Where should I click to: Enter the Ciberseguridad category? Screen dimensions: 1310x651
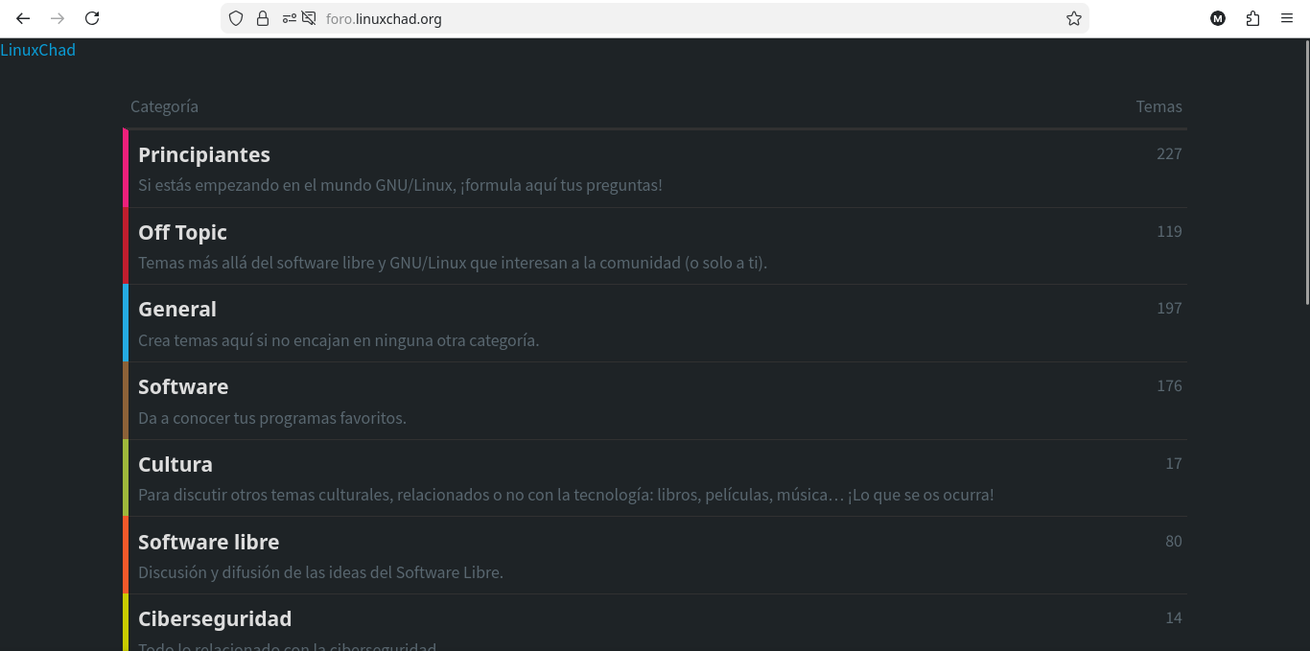point(215,618)
